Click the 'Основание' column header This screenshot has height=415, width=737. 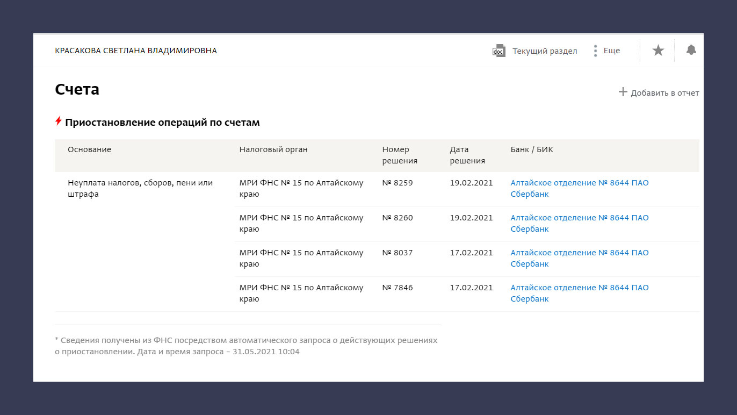[89, 149]
